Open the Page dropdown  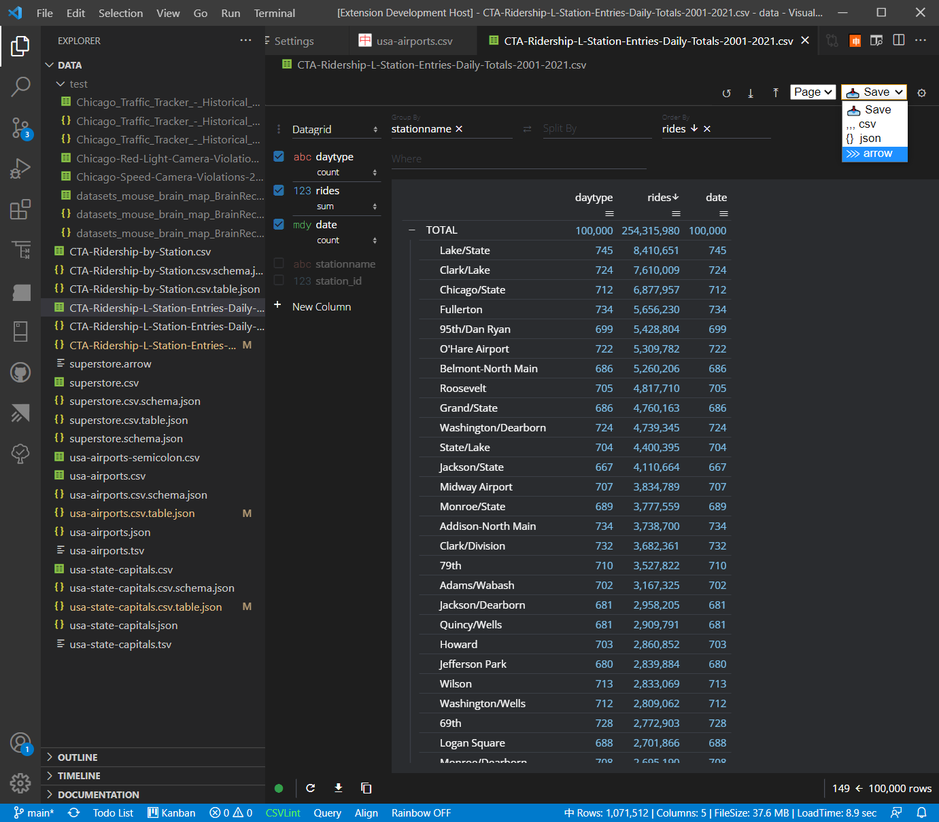click(x=813, y=92)
